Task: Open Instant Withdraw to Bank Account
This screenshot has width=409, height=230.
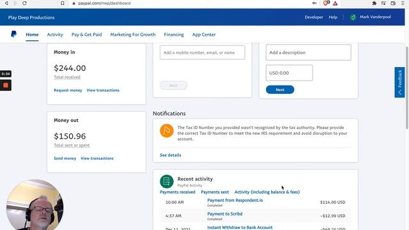Action: pos(240,227)
